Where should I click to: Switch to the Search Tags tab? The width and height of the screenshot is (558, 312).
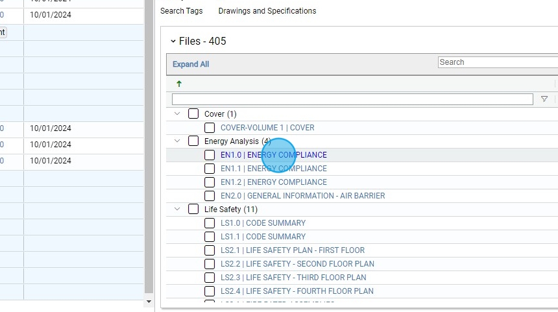tap(181, 11)
